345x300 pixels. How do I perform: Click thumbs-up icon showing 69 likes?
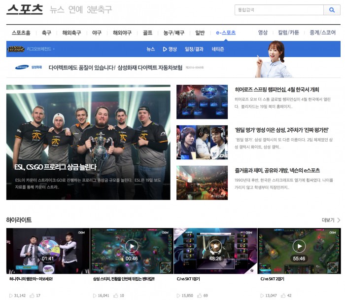point(200,296)
